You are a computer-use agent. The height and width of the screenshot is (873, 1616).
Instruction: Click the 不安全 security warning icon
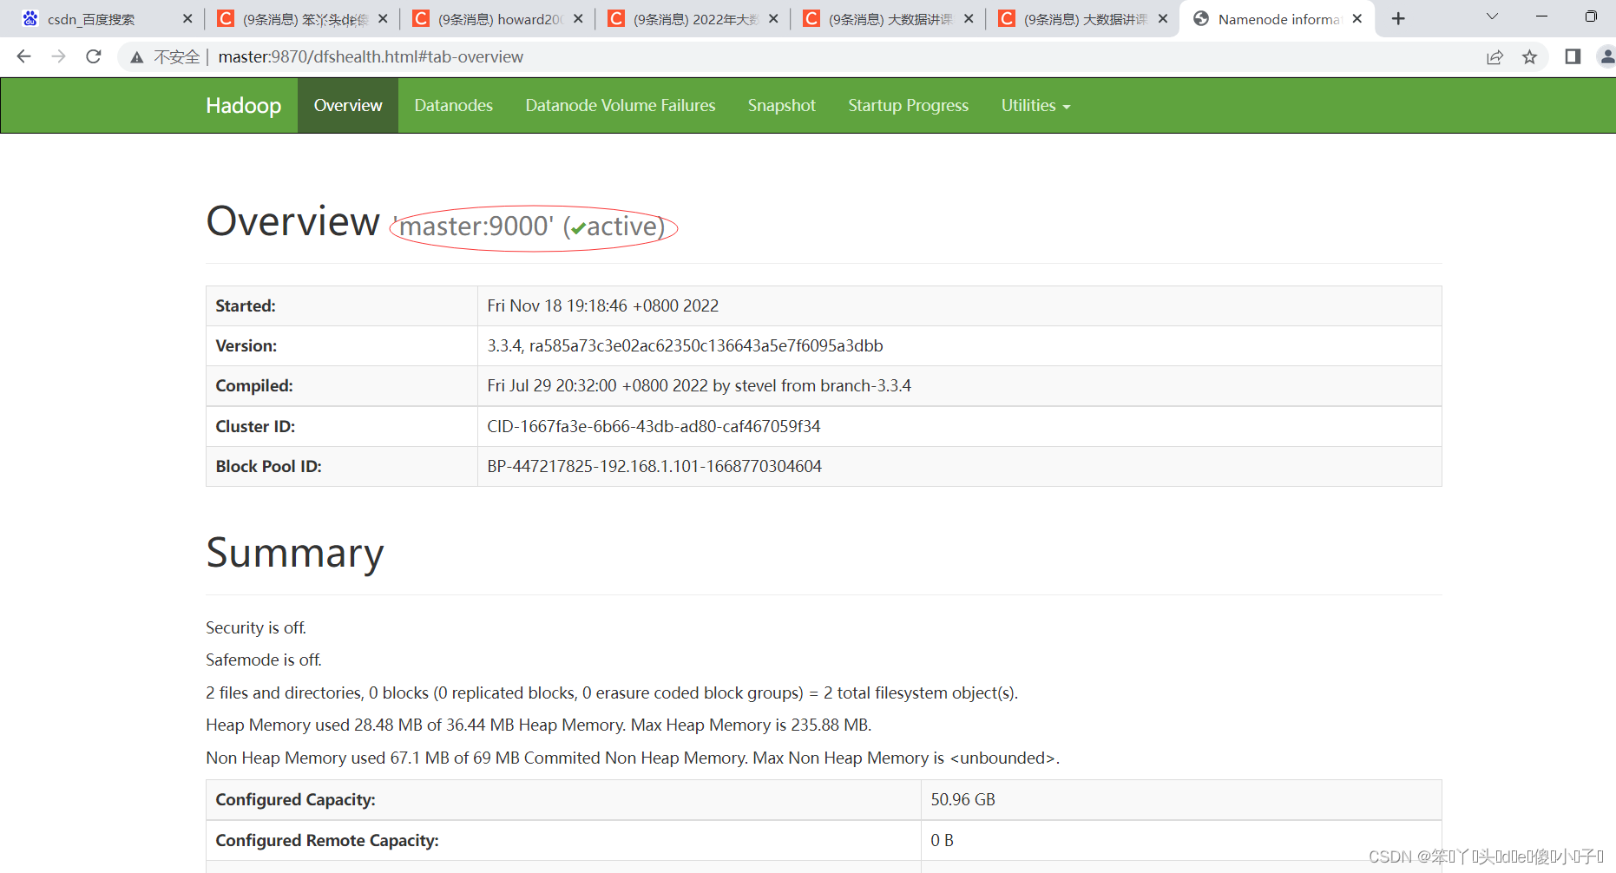pos(136,56)
